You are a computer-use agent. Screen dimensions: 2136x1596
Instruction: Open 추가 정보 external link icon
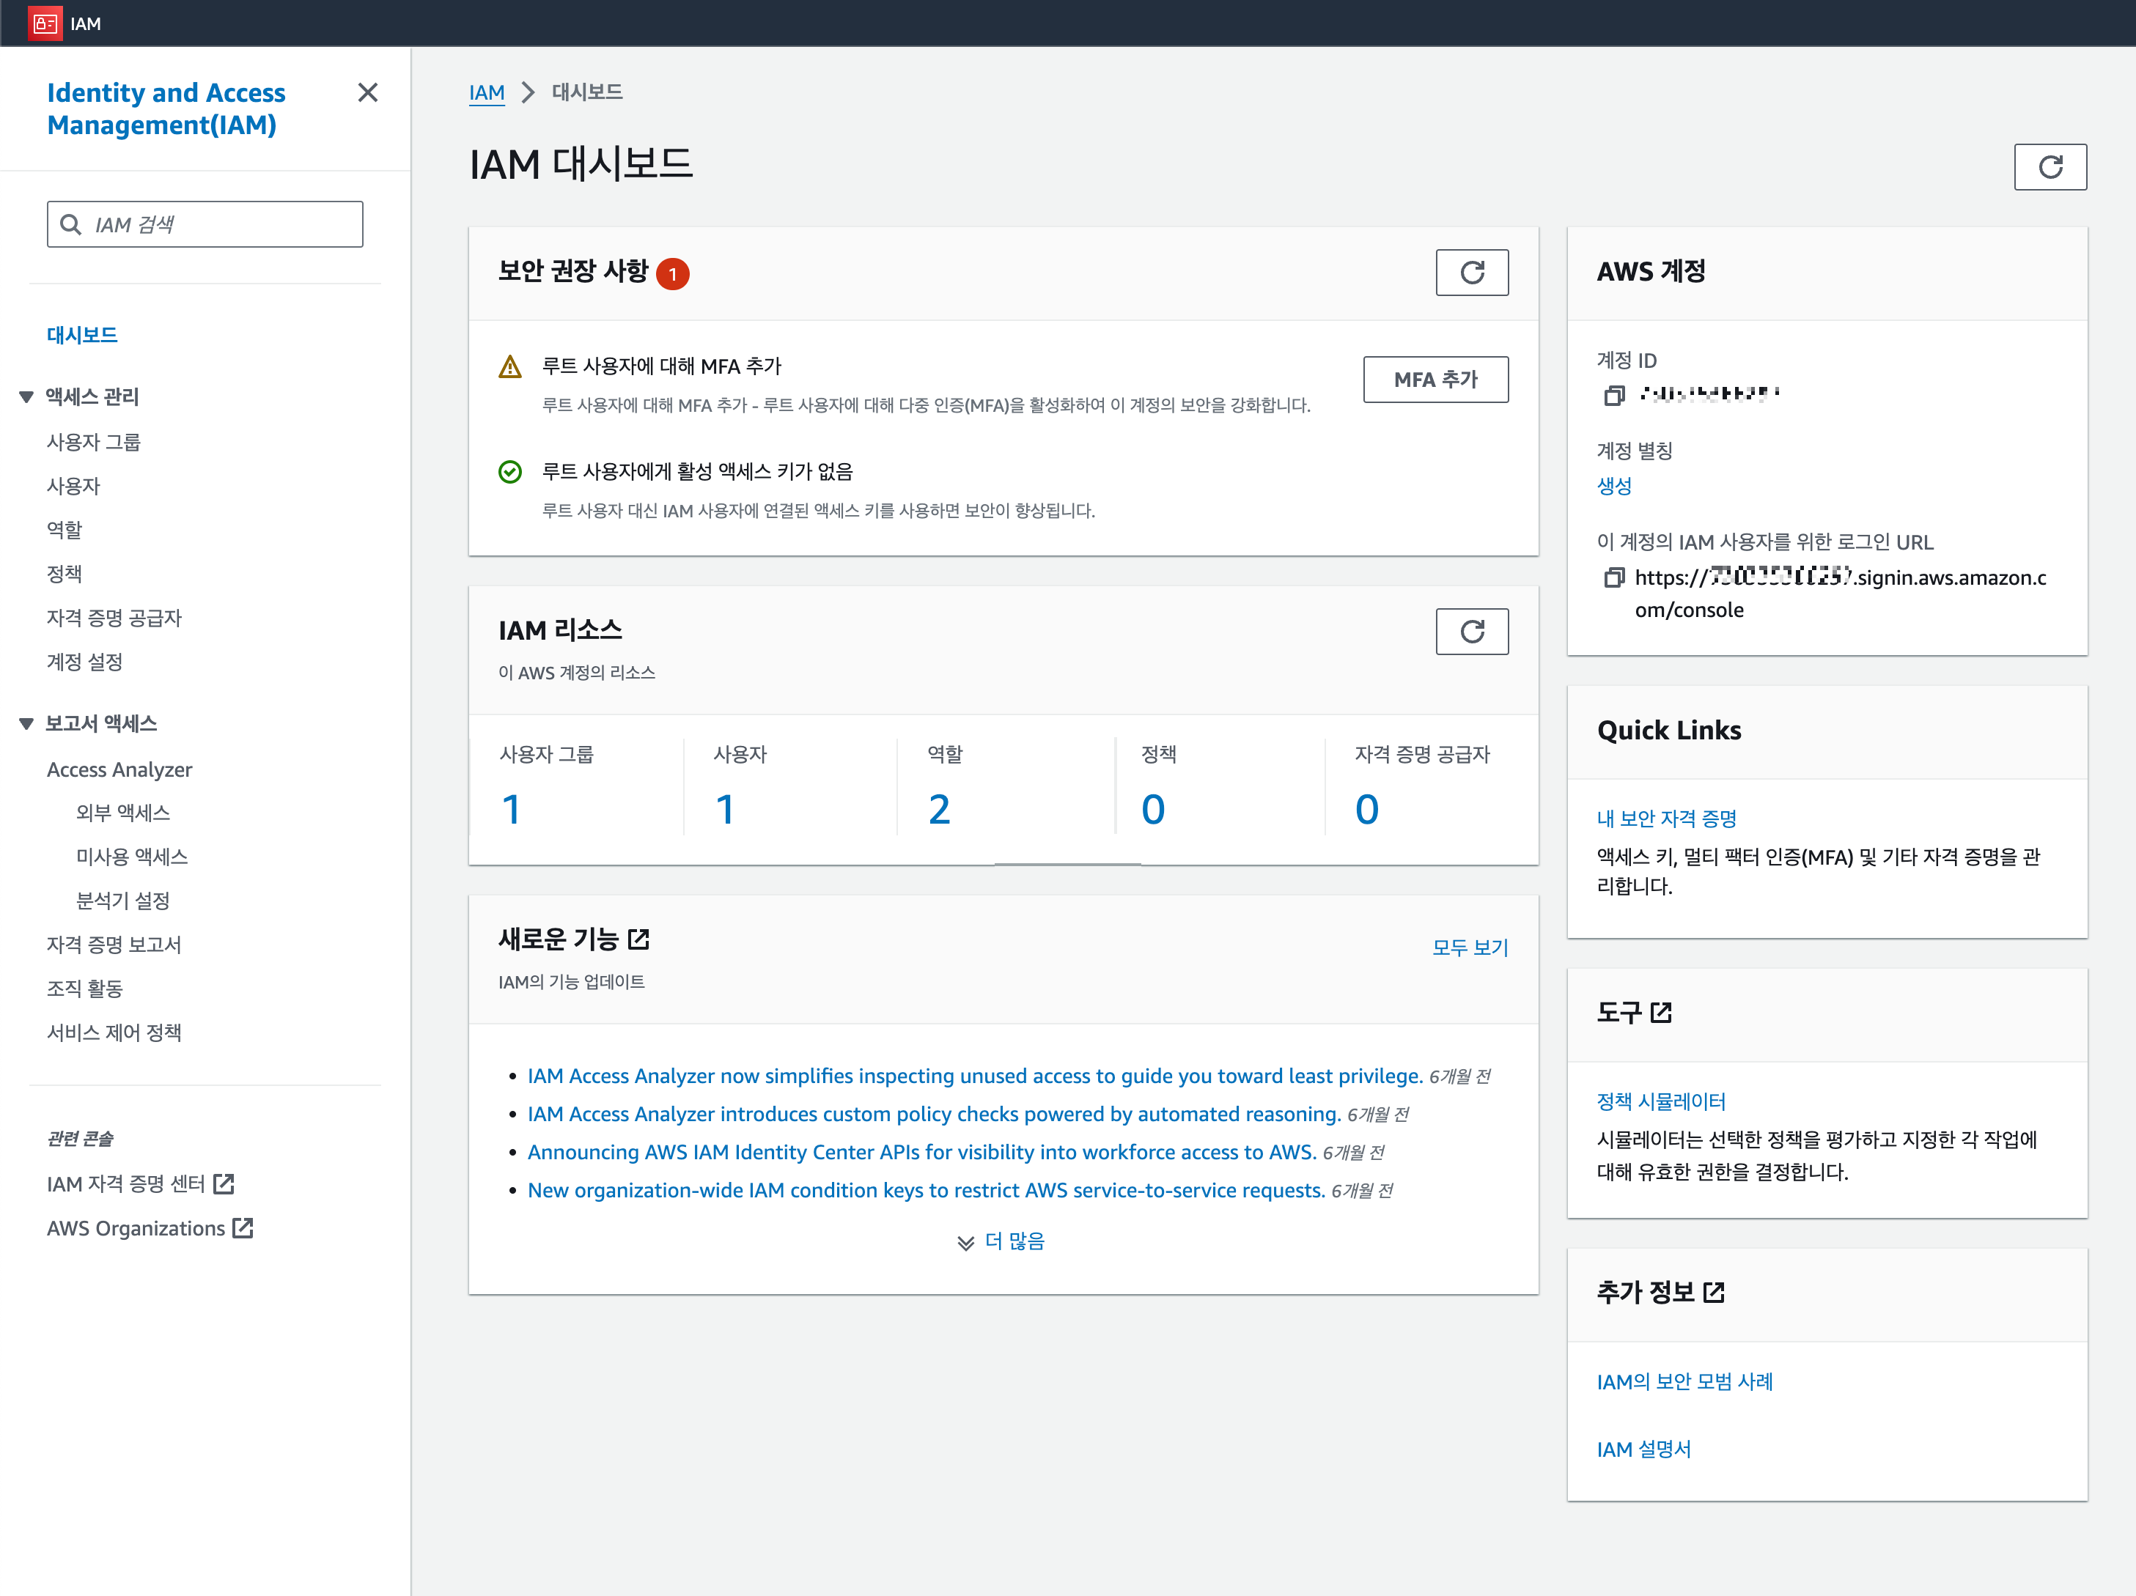click(1714, 1292)
